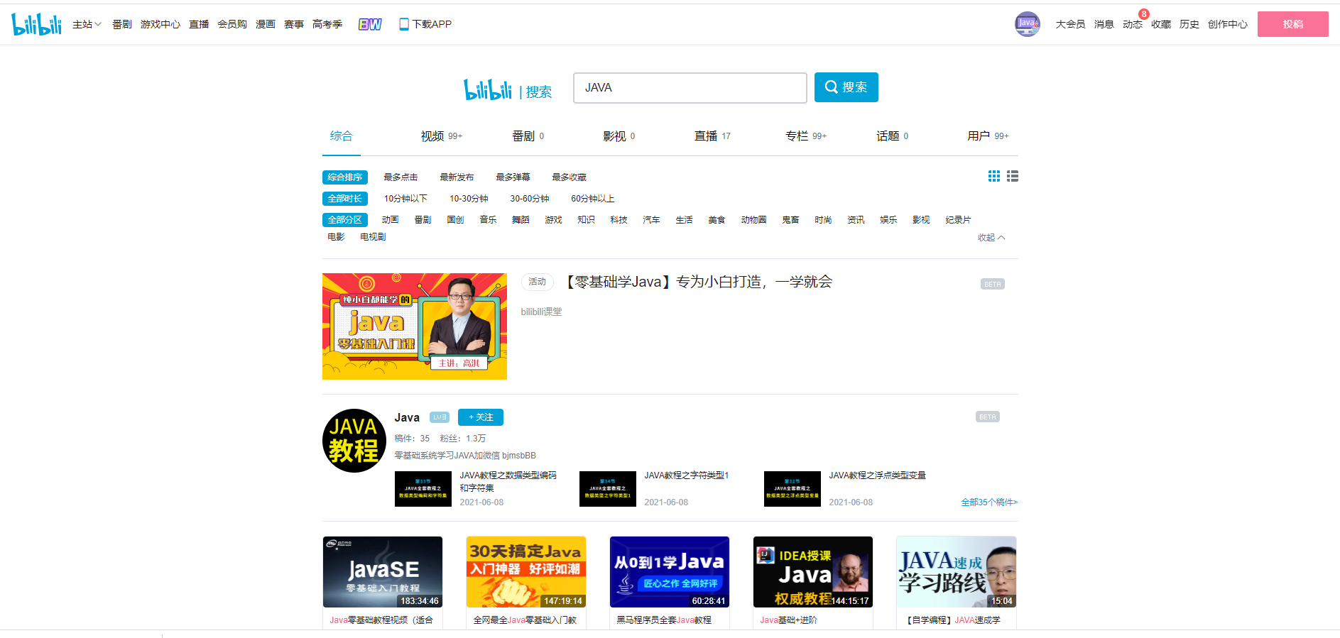Filter by 科技 category
Viewport: 1340px width, 638px height.
[619, 220]
